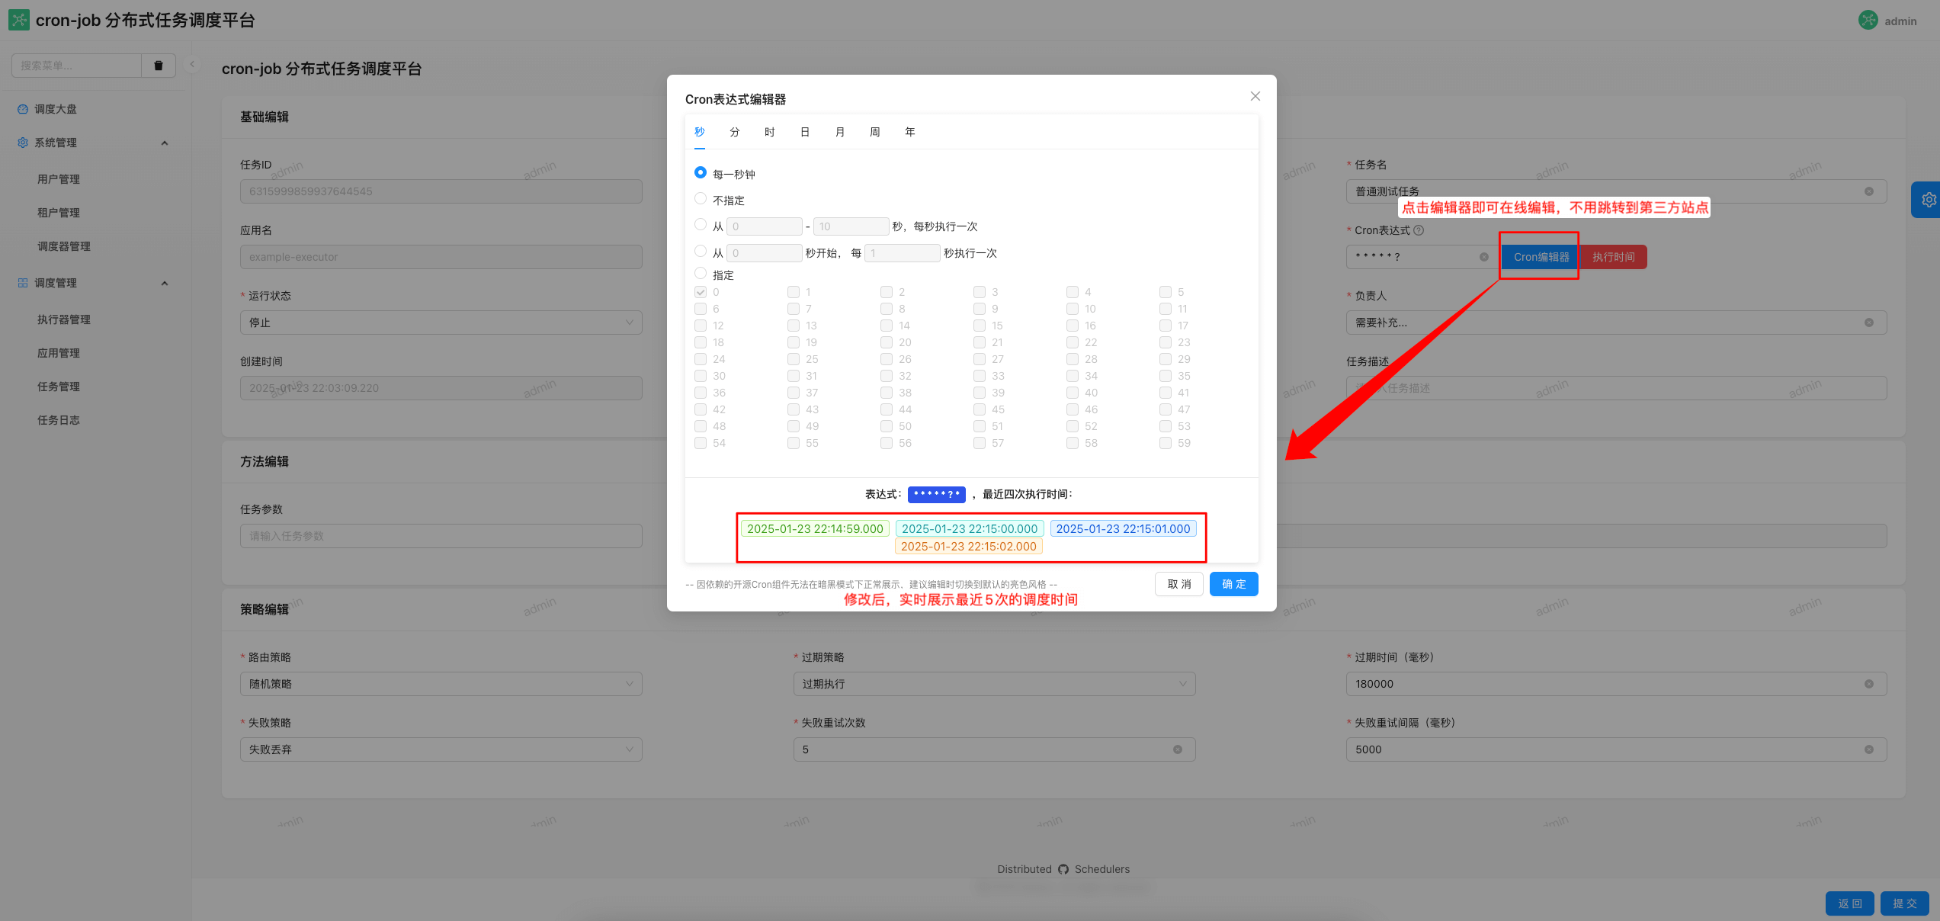This screenshot has width=1940, height=921.
Task: Clear the 任务名 field with its clear icon
Action: coord(1869,191)
